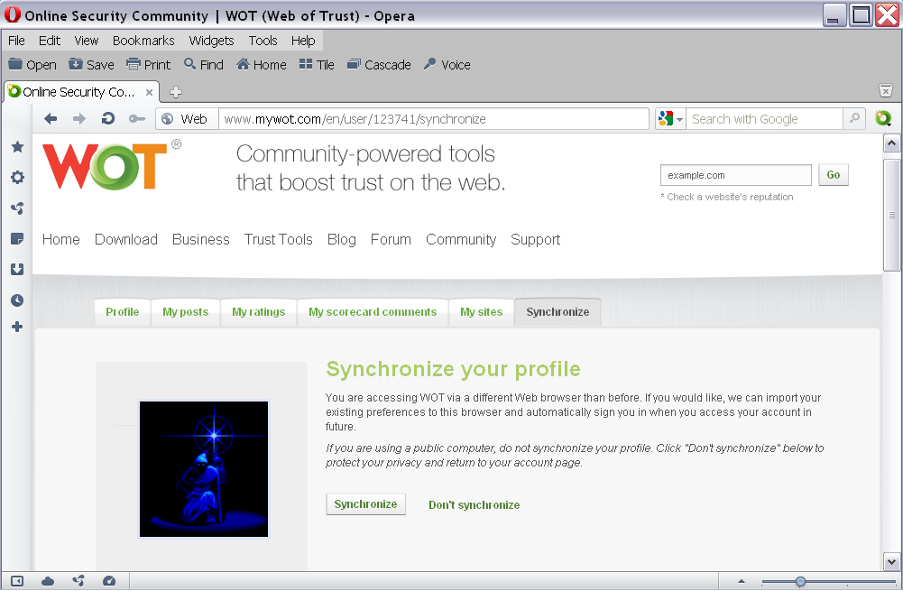
Task: Open the History clock panel
Action: [x=17, y=300]
